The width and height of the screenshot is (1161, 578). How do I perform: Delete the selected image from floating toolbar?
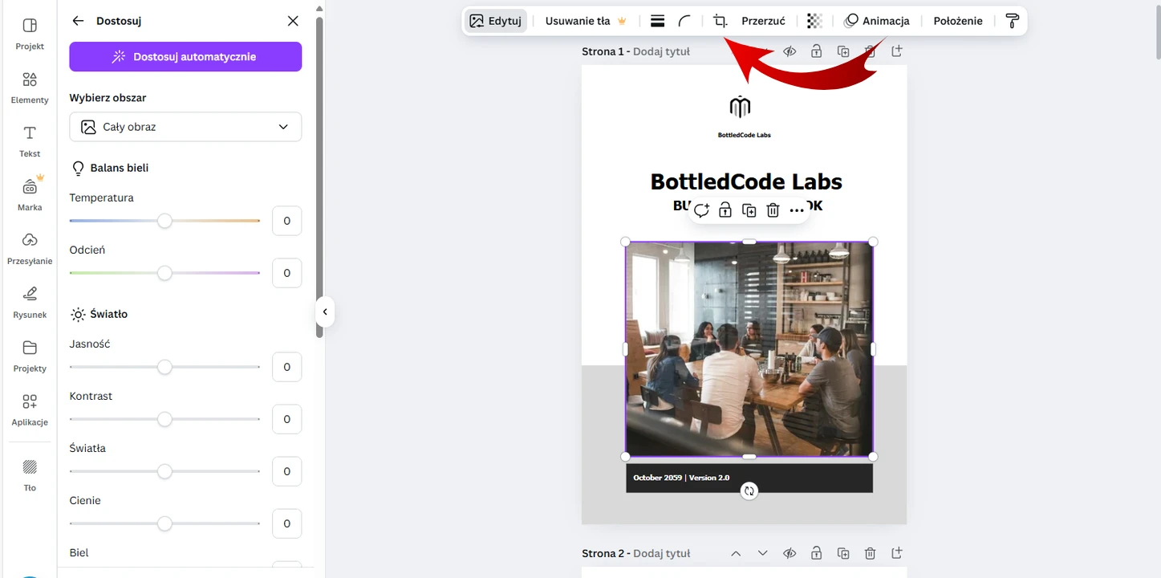(773, 210)
